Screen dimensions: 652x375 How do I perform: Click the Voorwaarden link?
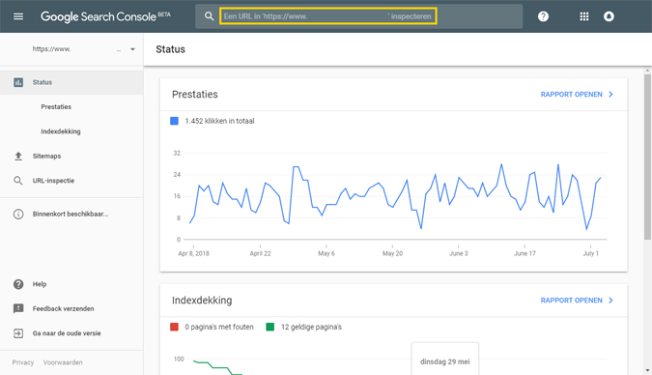point(63,362)
